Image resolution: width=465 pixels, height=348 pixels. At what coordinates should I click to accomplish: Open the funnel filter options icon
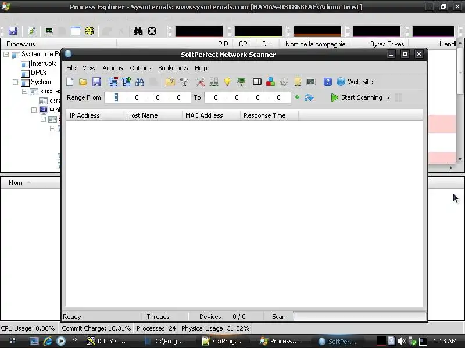pos(184,82)
